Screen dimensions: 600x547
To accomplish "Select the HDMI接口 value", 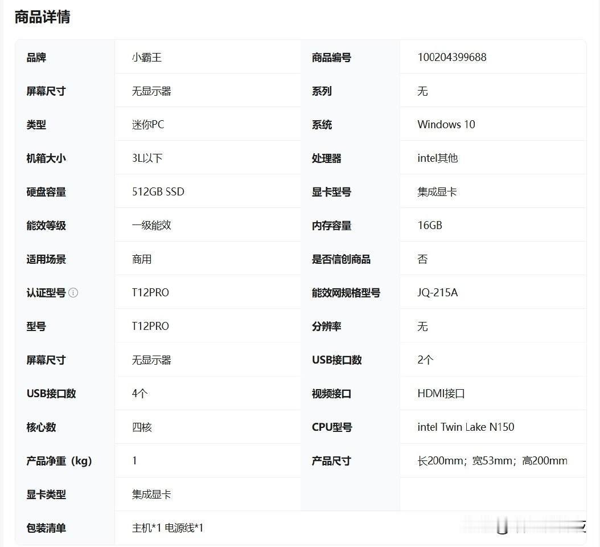I will (x=441, y=393).
